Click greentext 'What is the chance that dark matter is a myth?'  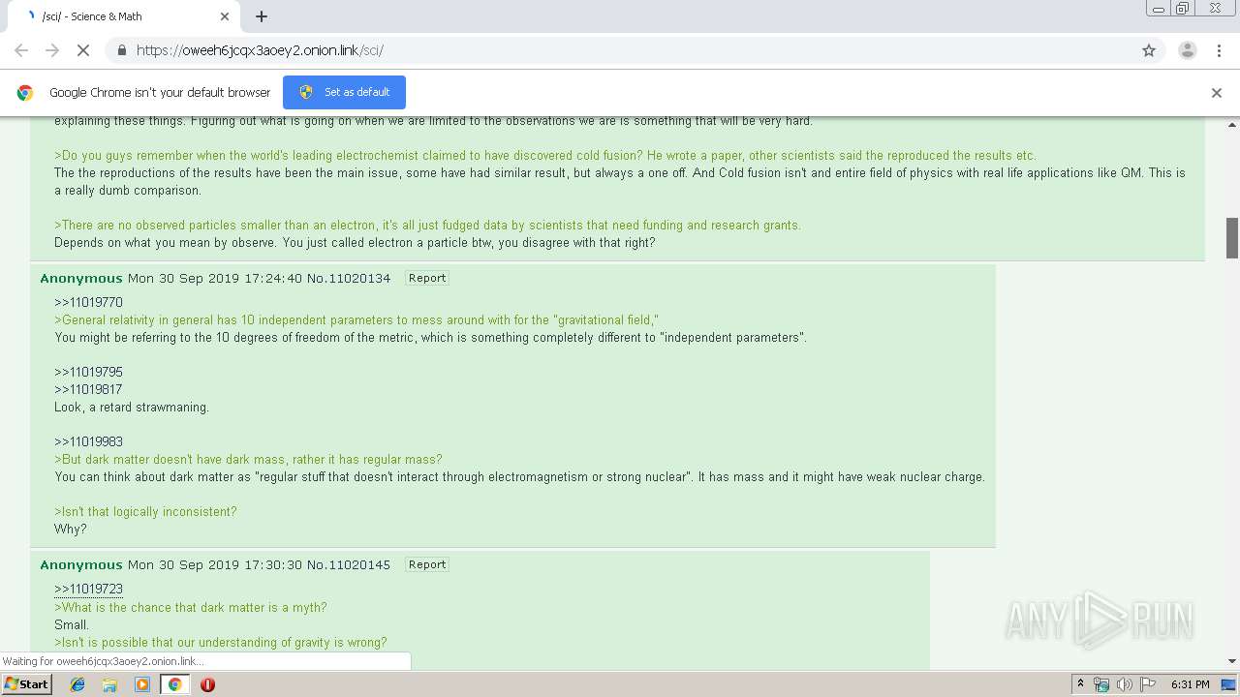click(191, 608)
